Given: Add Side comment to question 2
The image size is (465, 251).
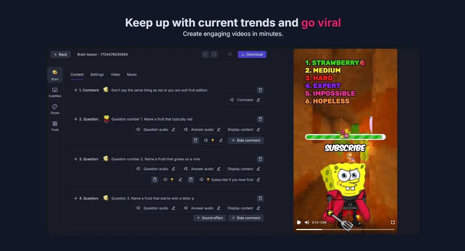Looking at the screenshot, I should (246, 140).
